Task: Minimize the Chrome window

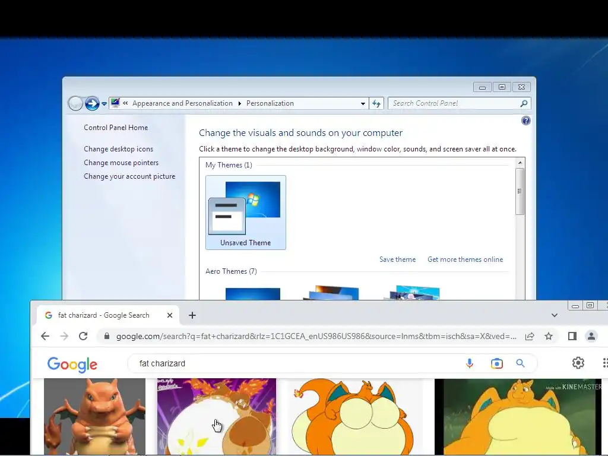Action: pyautogui.click(x=575, y=306)
